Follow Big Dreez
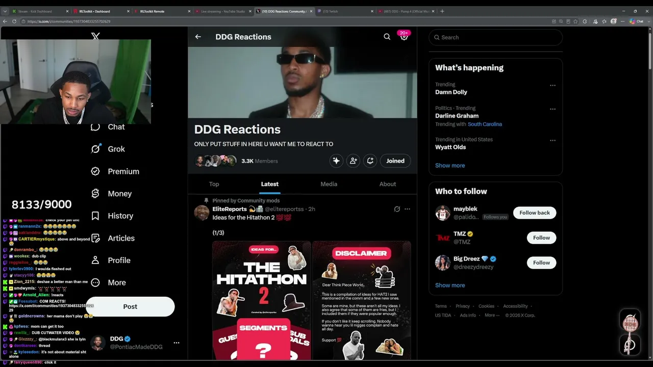Viewport: 653px width, 367px height. tap(541, 263)
